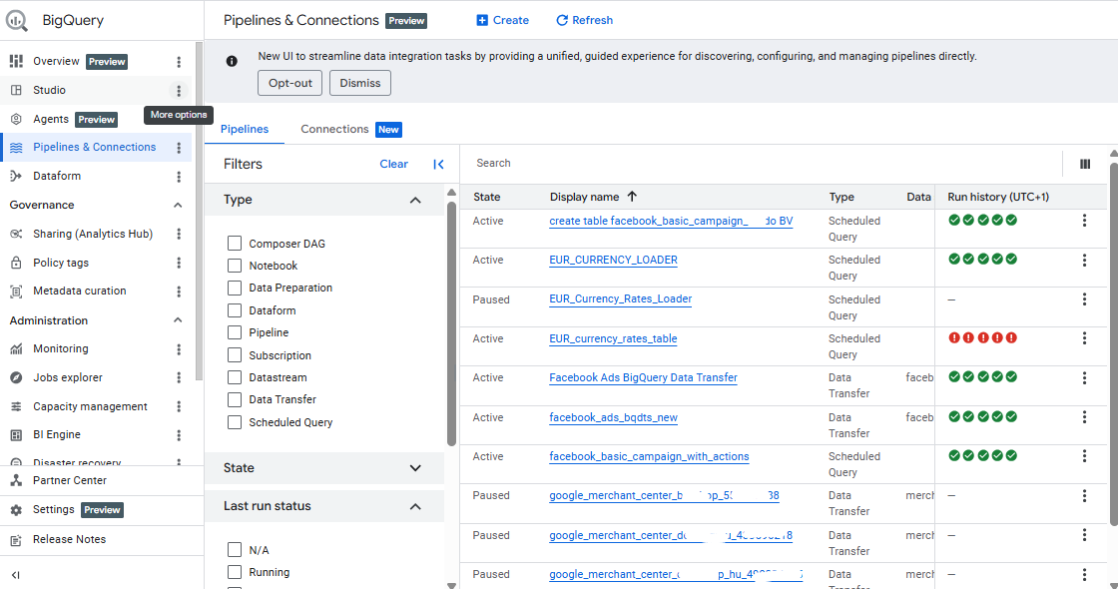Switch to the Pipelines tab

245,129
